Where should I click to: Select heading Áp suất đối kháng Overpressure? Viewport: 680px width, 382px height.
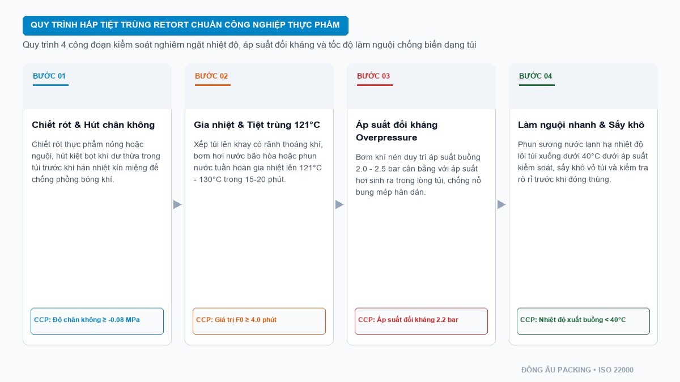click(397, 131)
